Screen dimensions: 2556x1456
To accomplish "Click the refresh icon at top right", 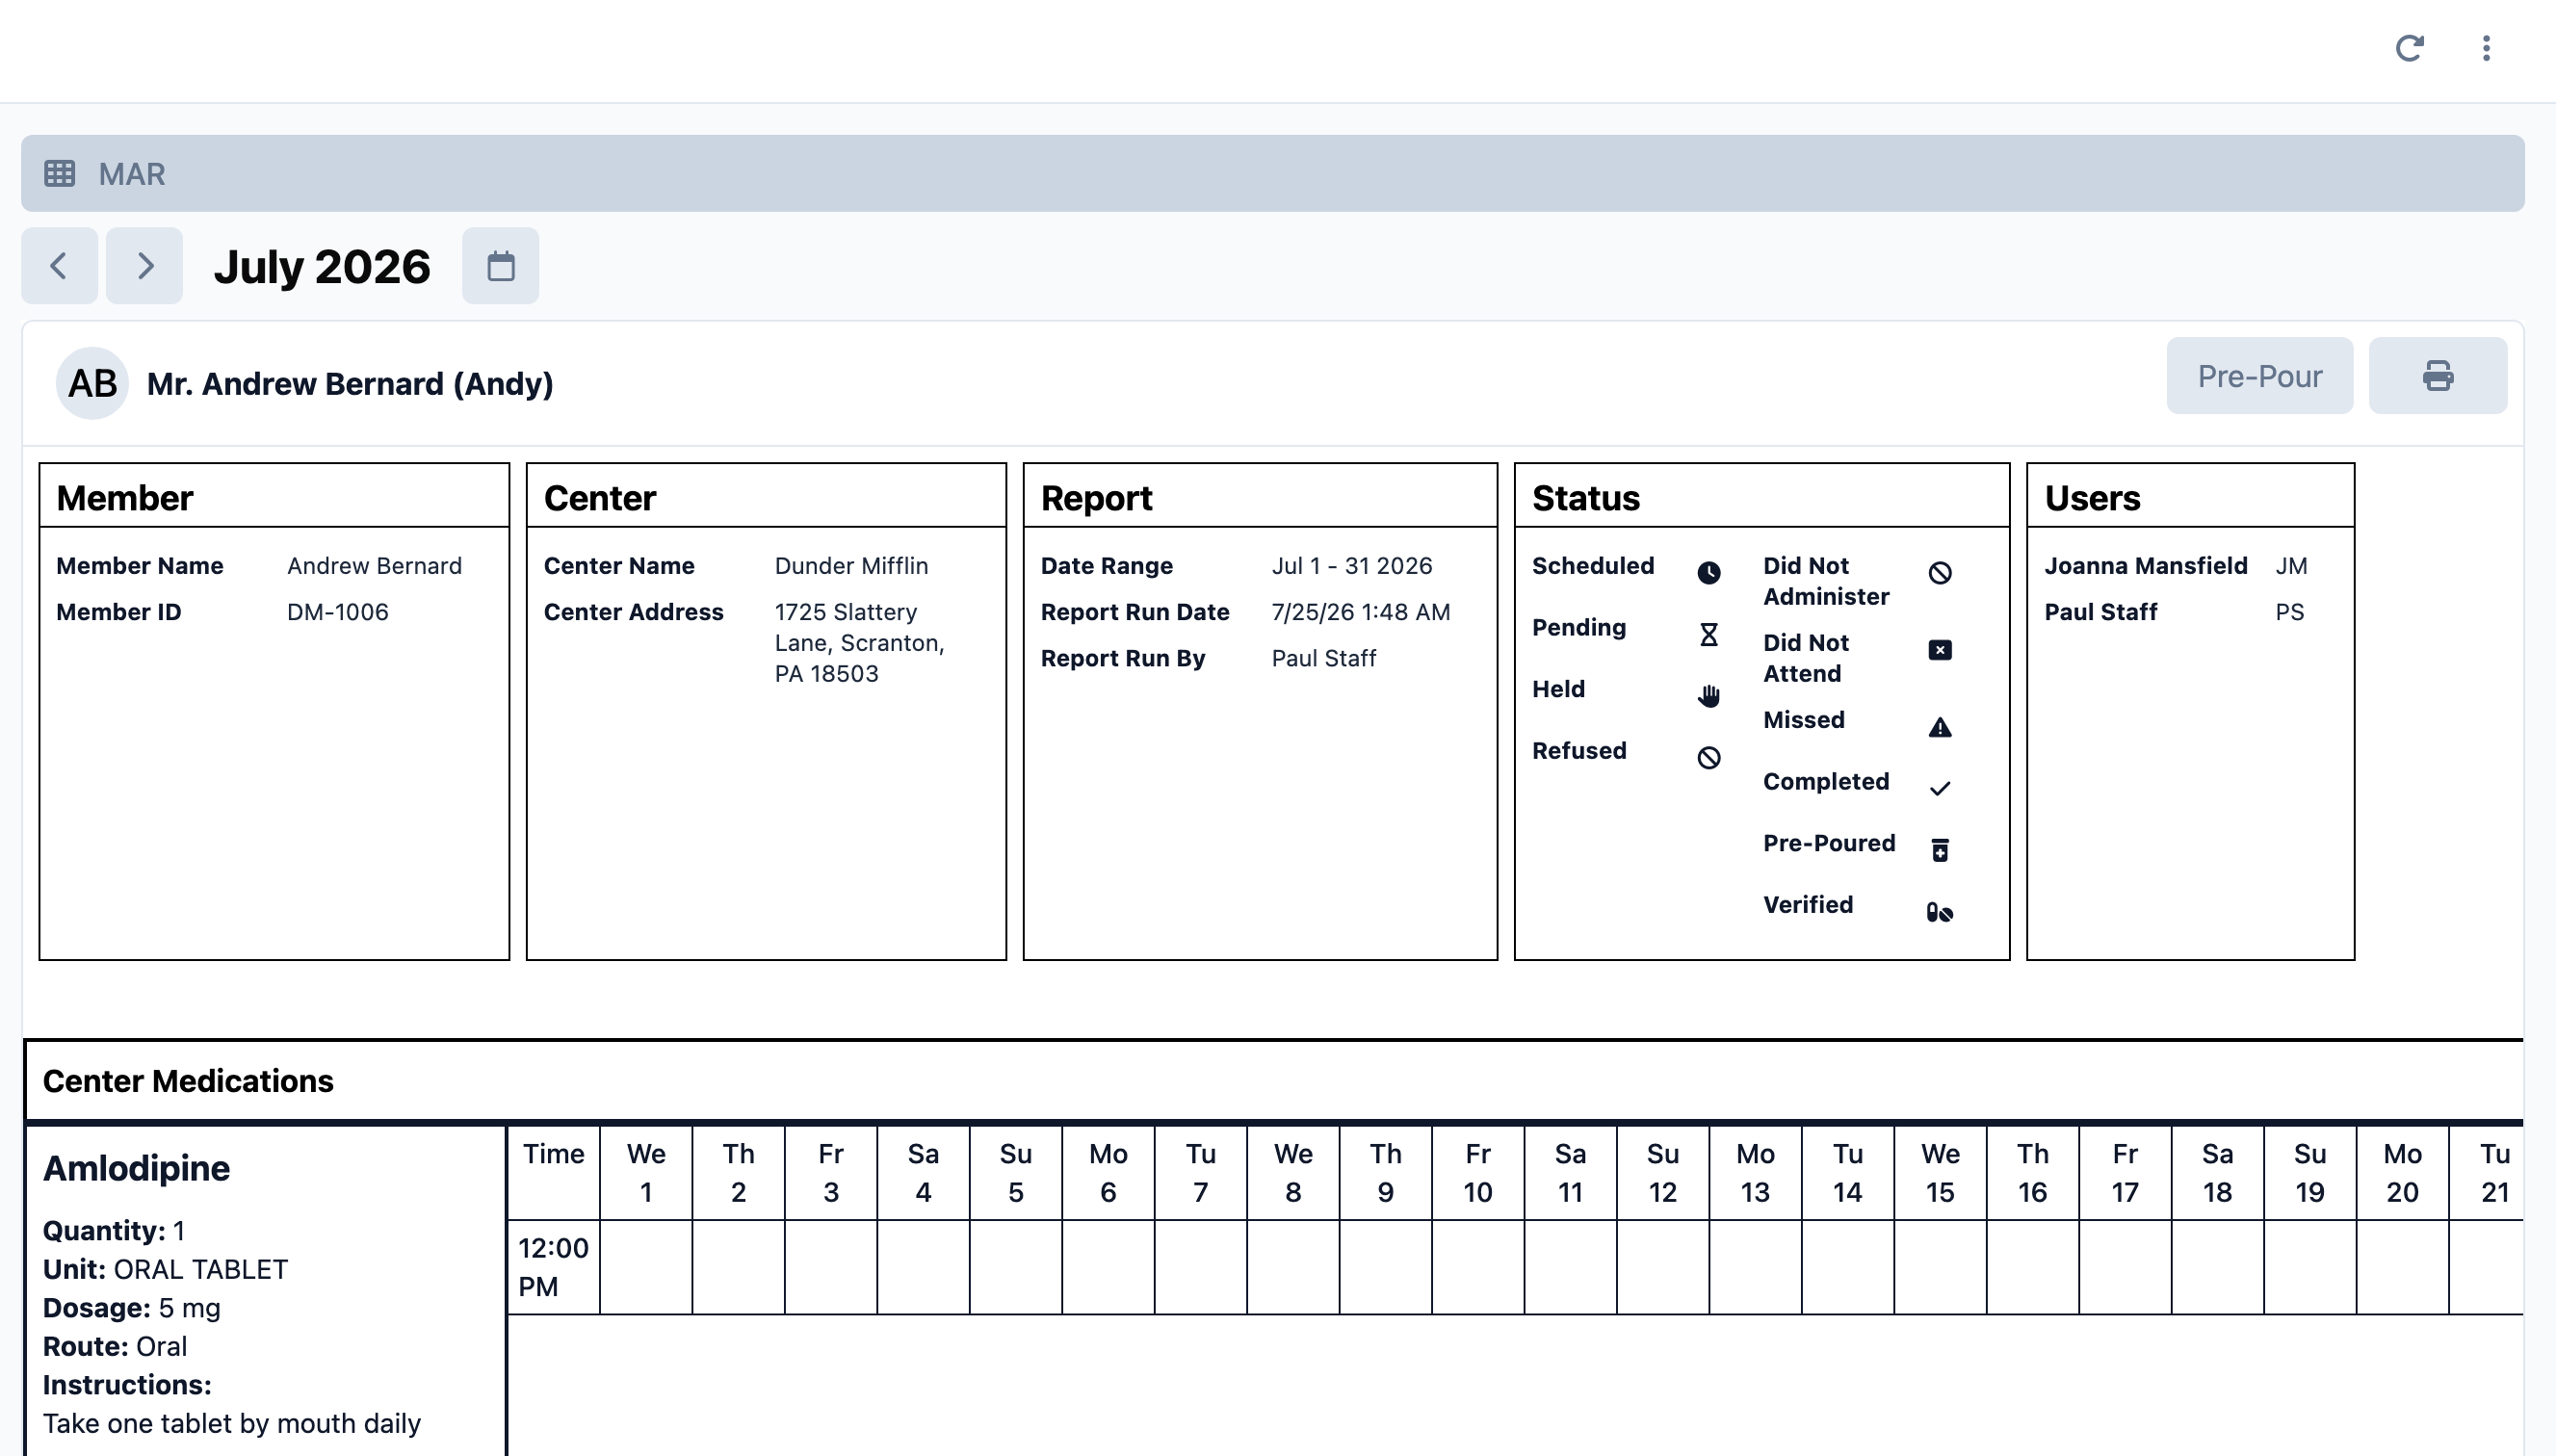I will click(x=2410, y=48).
